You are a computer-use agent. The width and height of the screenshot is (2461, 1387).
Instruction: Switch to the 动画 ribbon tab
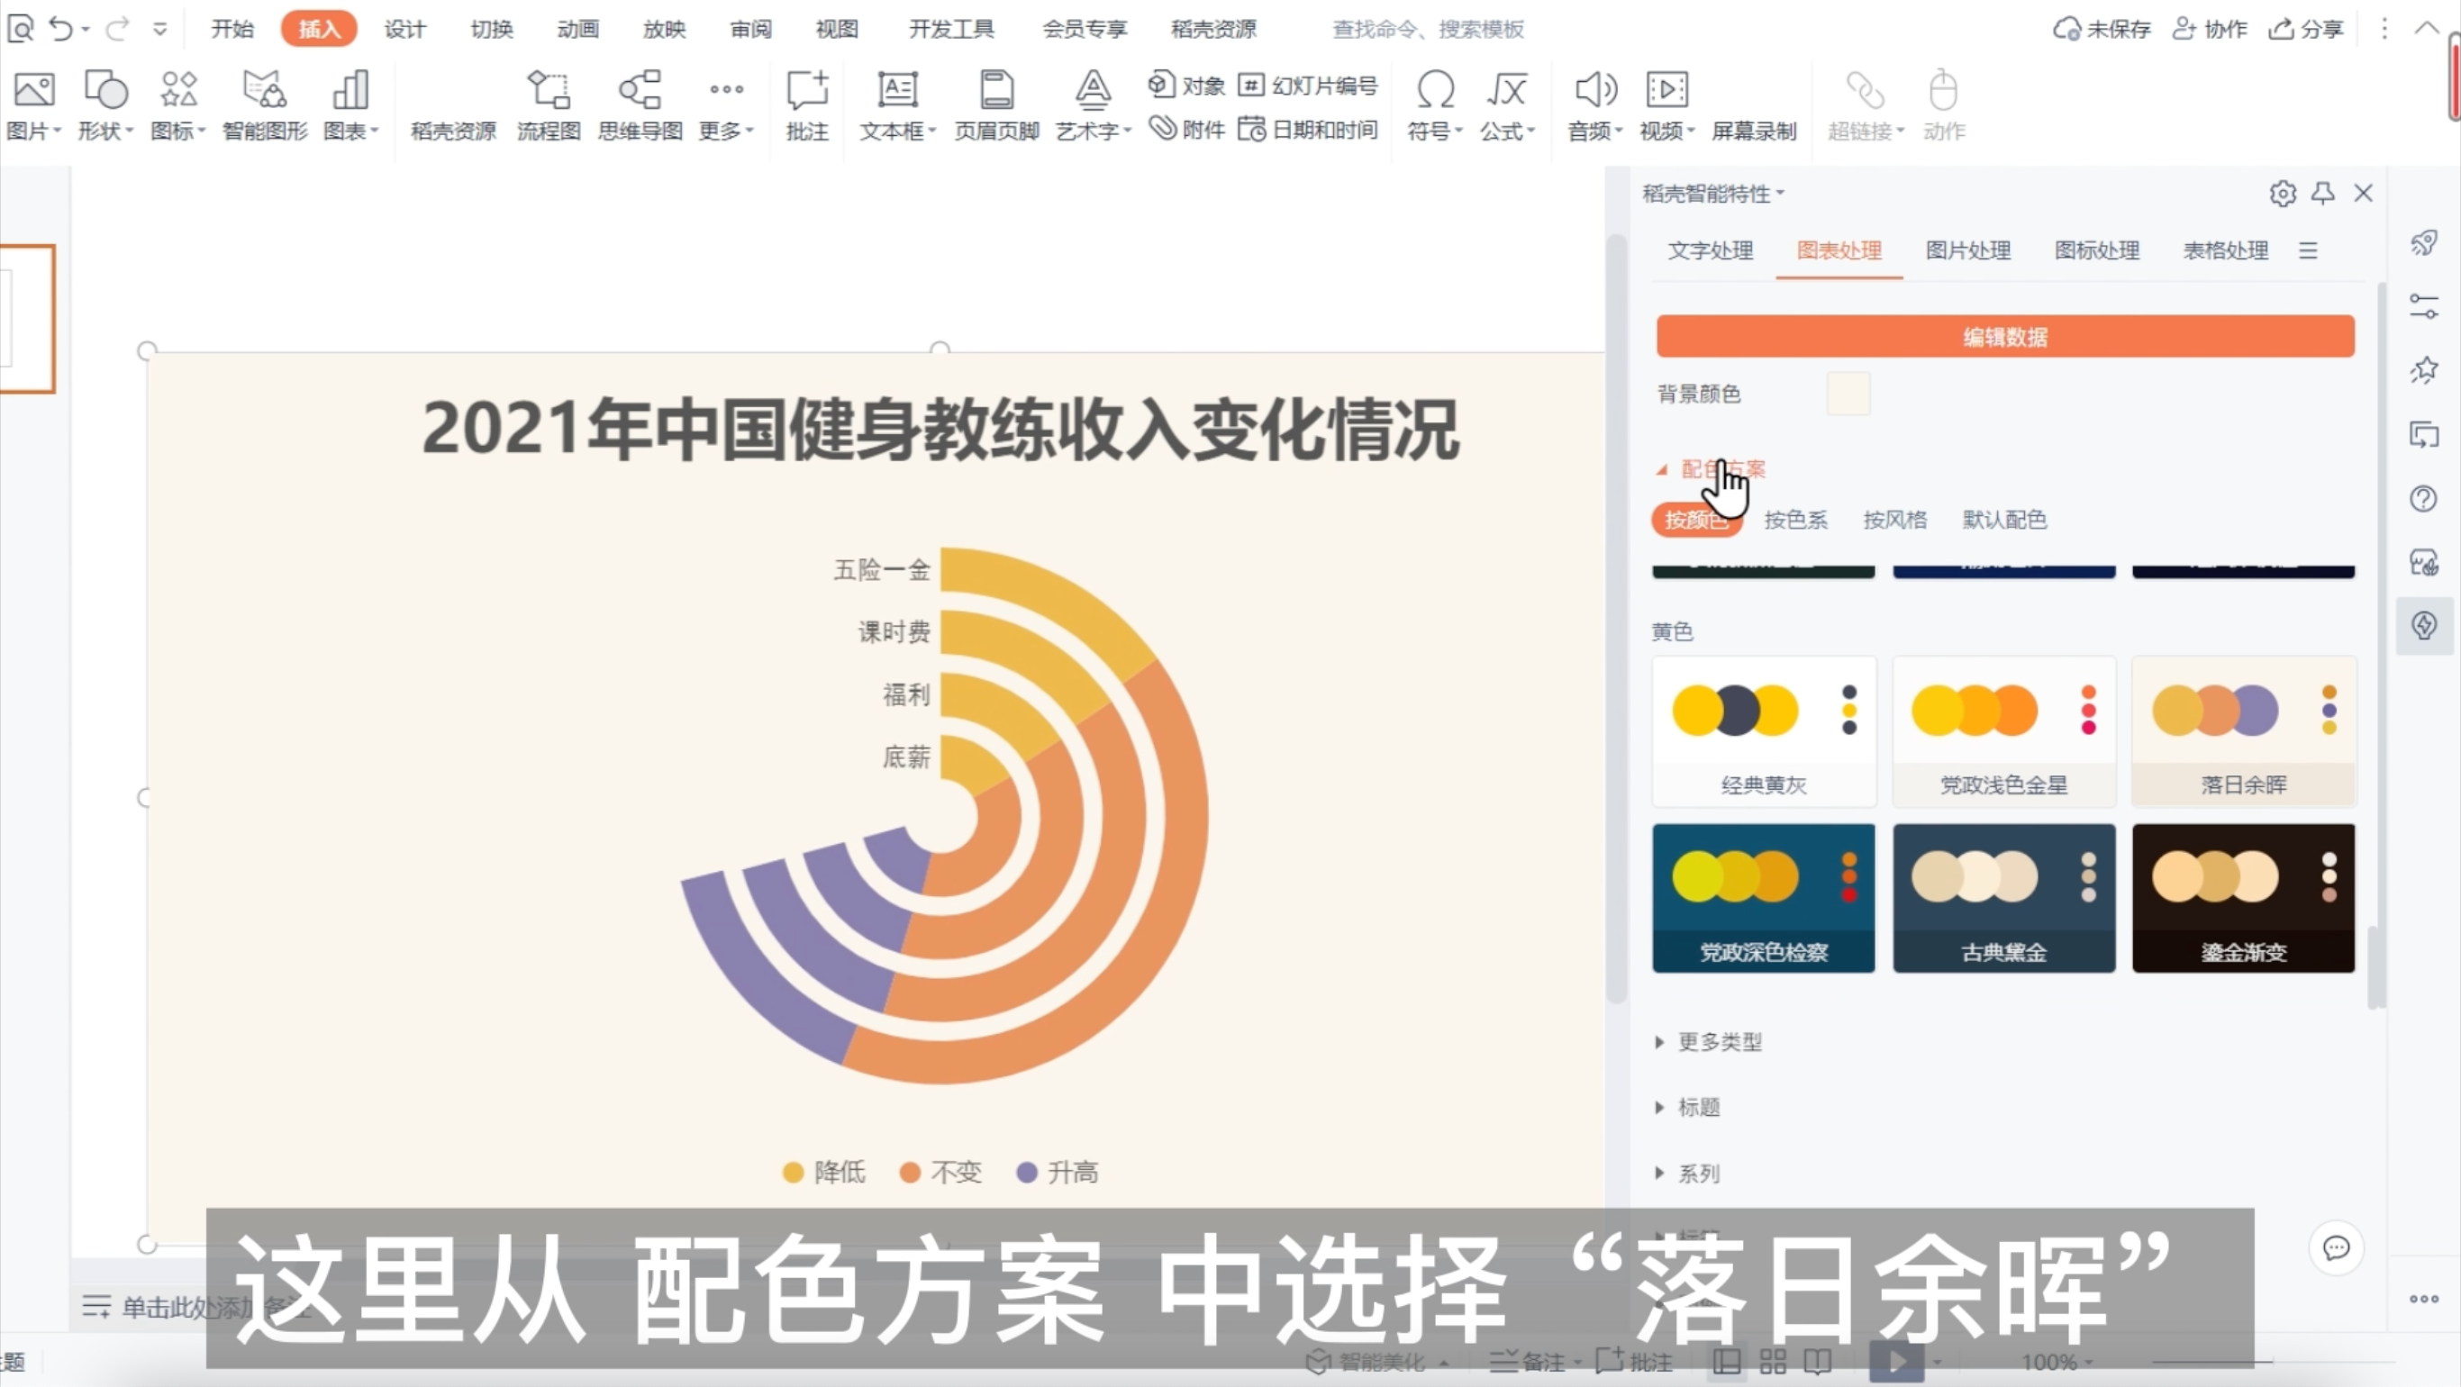(x=578, y=30)
